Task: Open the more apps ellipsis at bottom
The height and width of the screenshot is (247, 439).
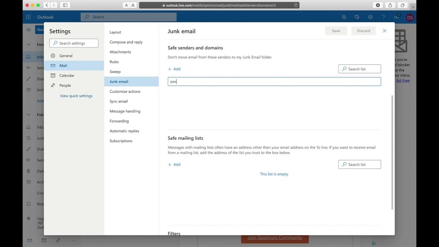Action: coord(72,240)
